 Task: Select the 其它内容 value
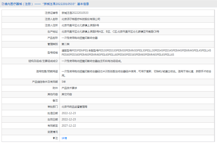point(67,94)
